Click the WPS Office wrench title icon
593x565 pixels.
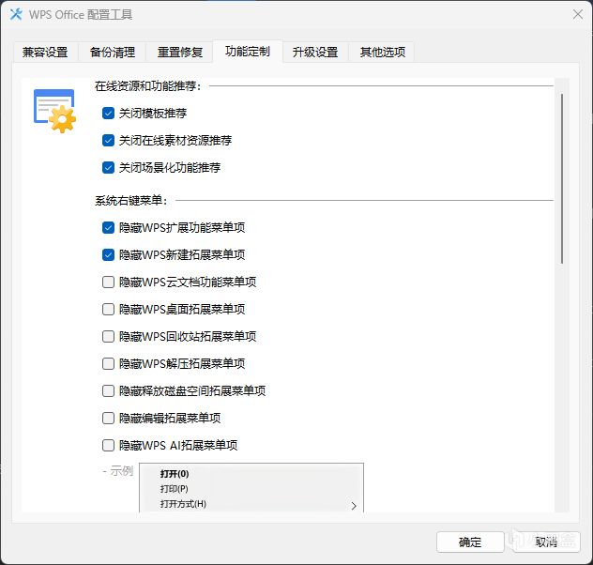pyautogui.click(x=16, y=14)
